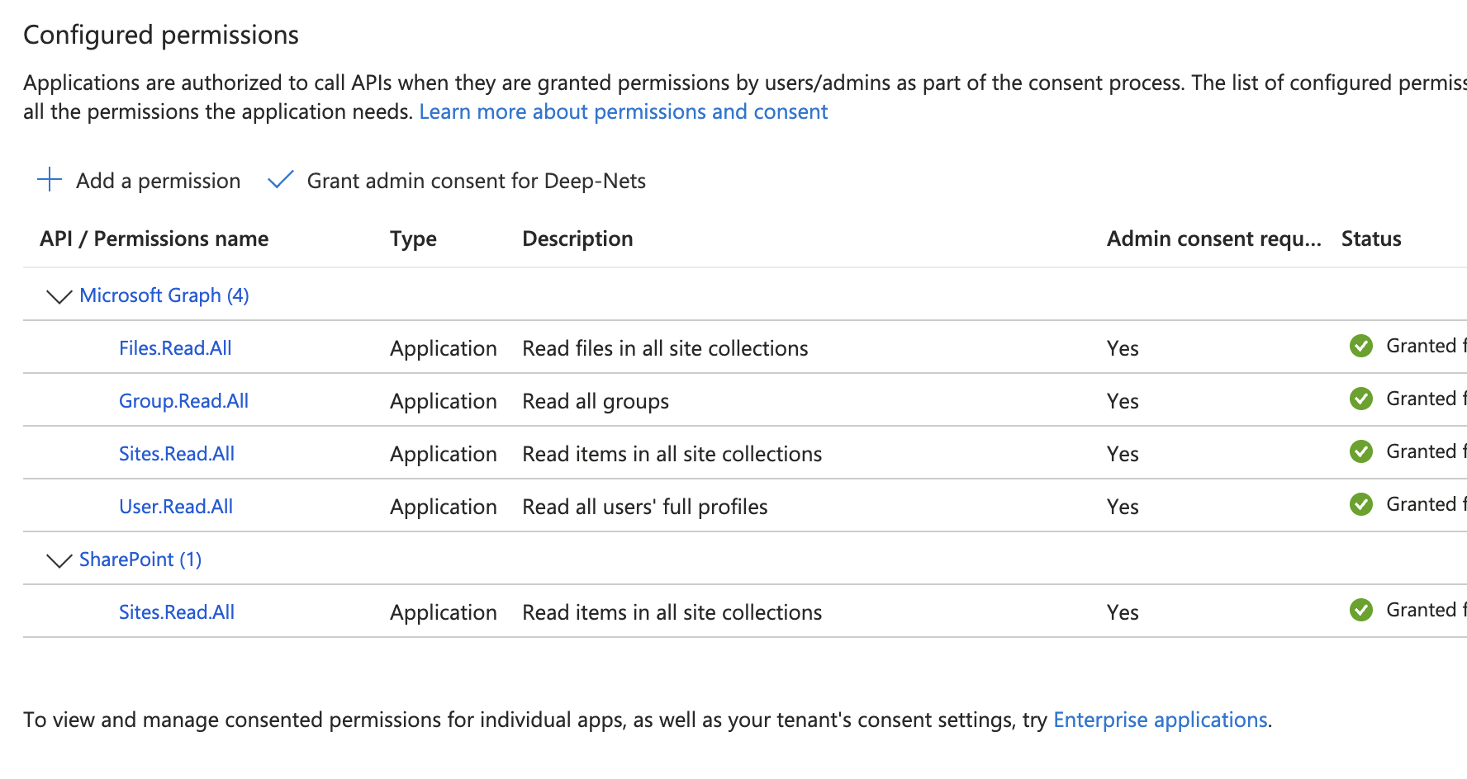Image resolution: width=1467 pixels, height=779 pixels.
Task: Click the plus icon for Add a permission
Action: (50, 180)
